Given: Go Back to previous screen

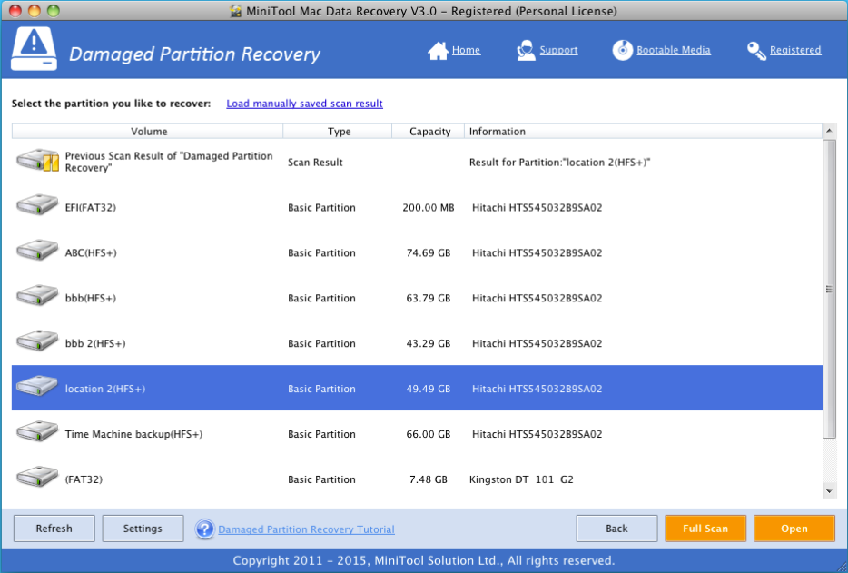Looking at the screenshot, I should pyautogui.click(x=616, y=529).
